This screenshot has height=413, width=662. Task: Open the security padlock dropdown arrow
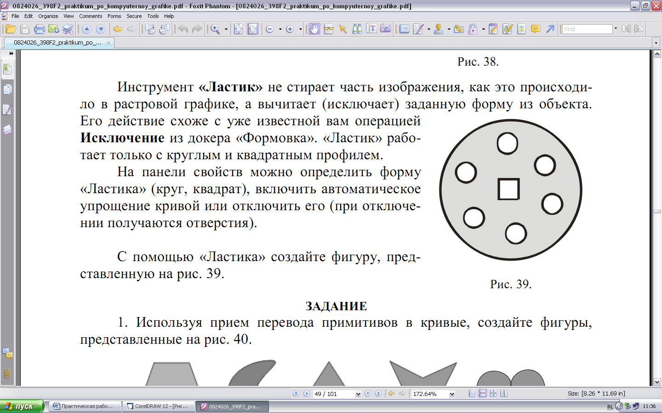(483, 29)
